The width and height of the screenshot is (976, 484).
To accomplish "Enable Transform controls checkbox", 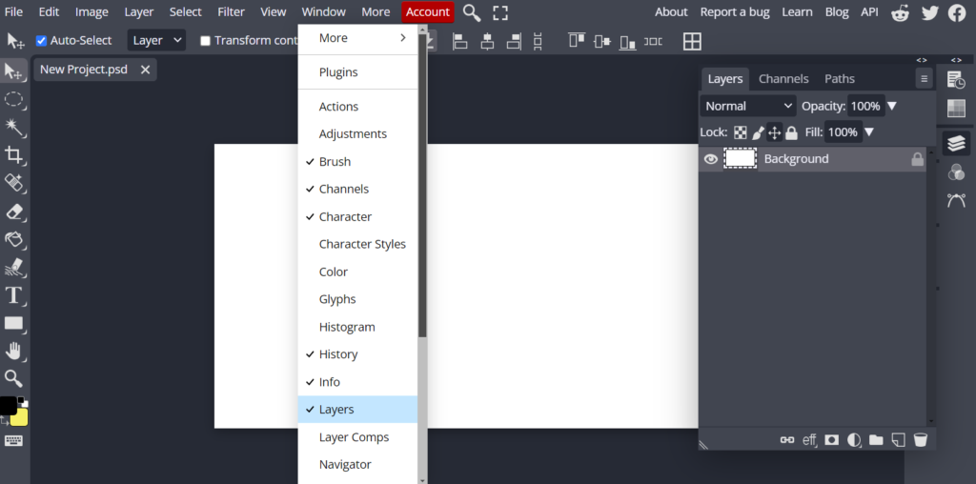I will (x=206, y=41).
